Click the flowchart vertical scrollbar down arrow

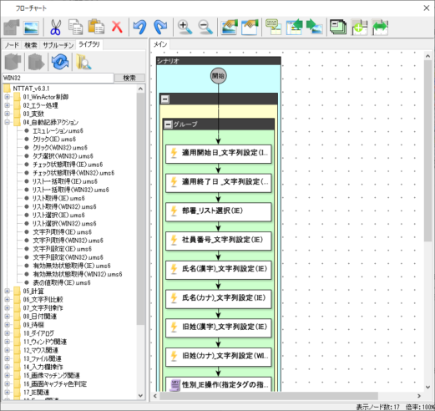(428, 387)
